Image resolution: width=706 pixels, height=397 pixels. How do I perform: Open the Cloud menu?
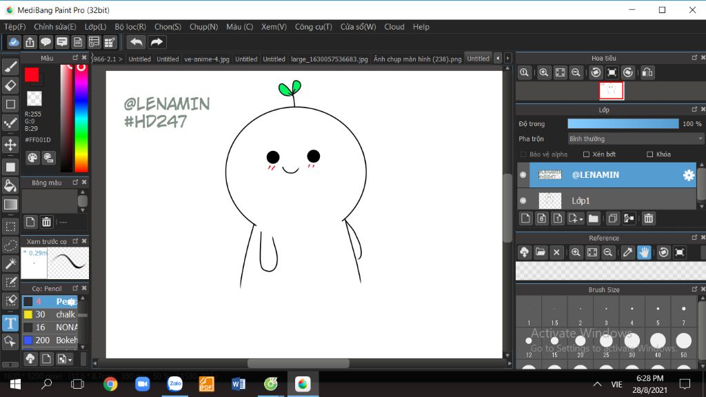pyautogui.click(x=394, y=27)
